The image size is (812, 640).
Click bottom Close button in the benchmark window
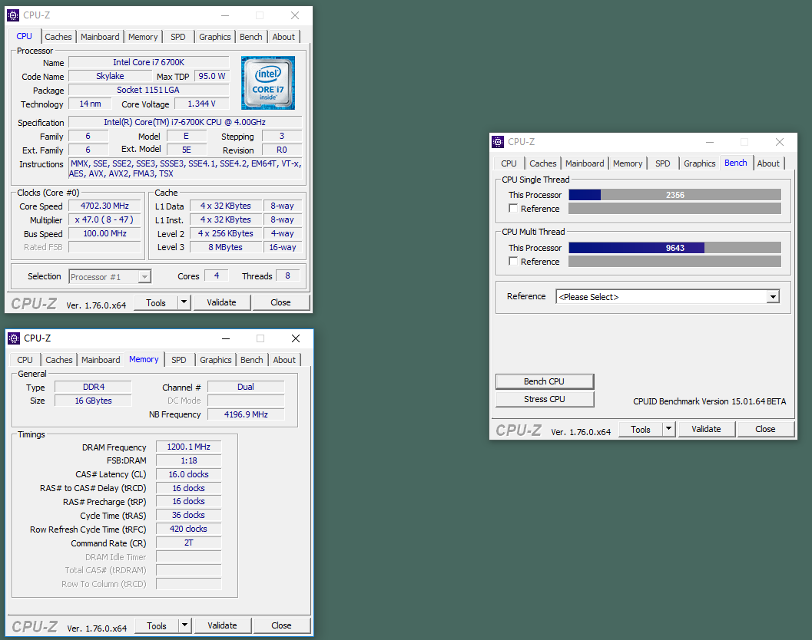pyautogui.click(x=765, y=429)
